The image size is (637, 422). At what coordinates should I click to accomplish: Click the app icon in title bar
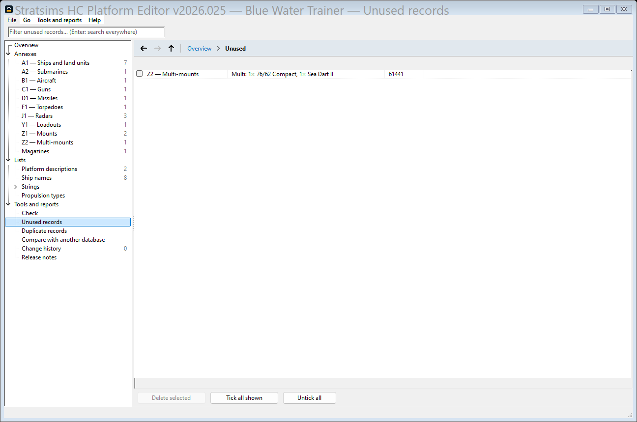point(8,9)
